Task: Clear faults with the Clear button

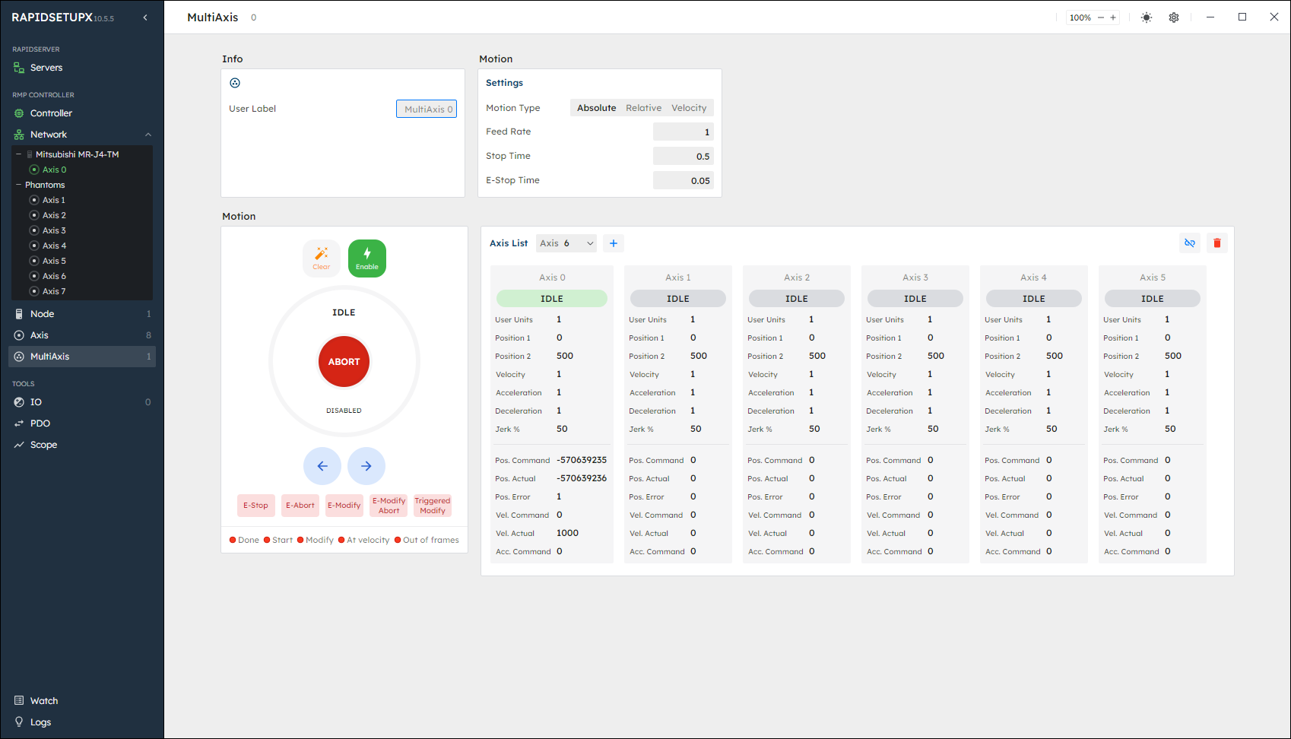Action: 322,258
